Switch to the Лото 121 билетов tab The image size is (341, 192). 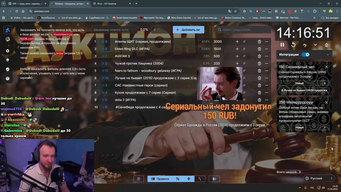(x=112, y=4)
